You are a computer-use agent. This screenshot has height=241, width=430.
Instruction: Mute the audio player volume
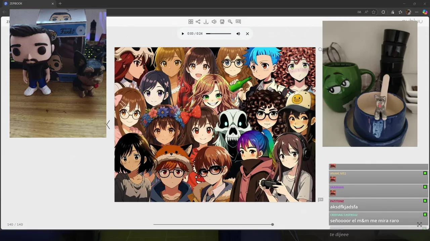click(x=238, y=33)
